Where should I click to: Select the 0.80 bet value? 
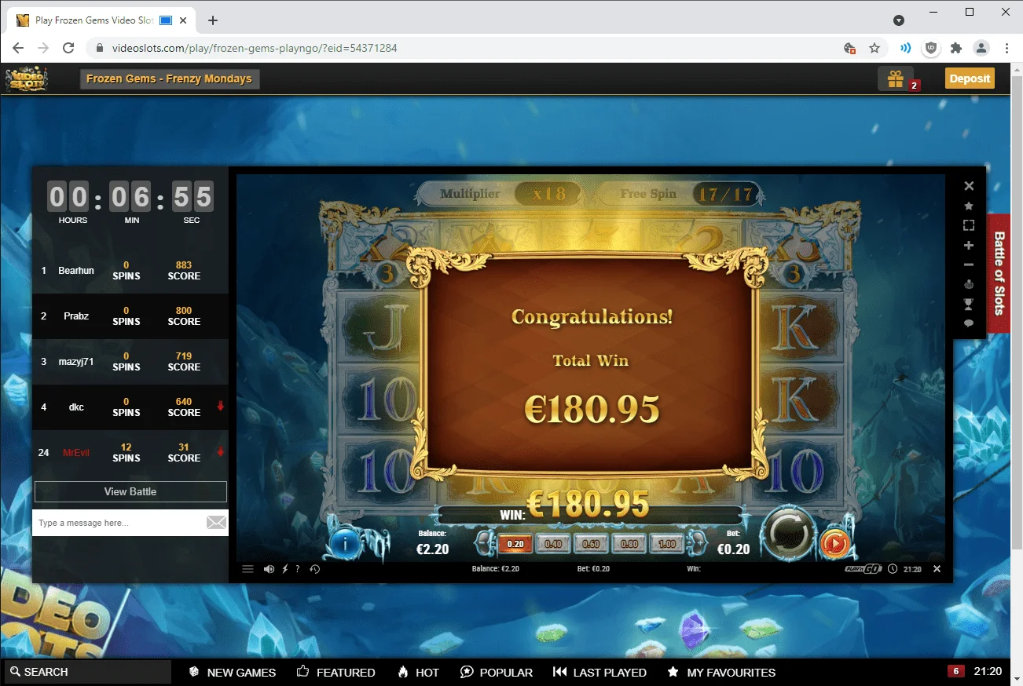pyautogui.click(x=629, y=543)
